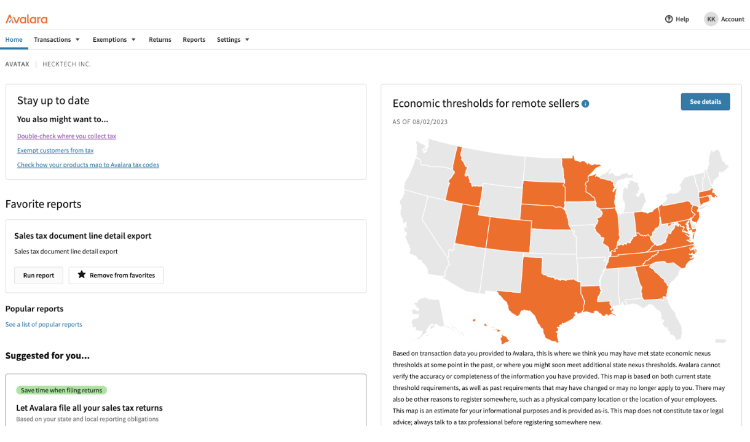
Task: Open Double-check where you collect tax link
Action: pyautogui.click(x=66, y=136)
